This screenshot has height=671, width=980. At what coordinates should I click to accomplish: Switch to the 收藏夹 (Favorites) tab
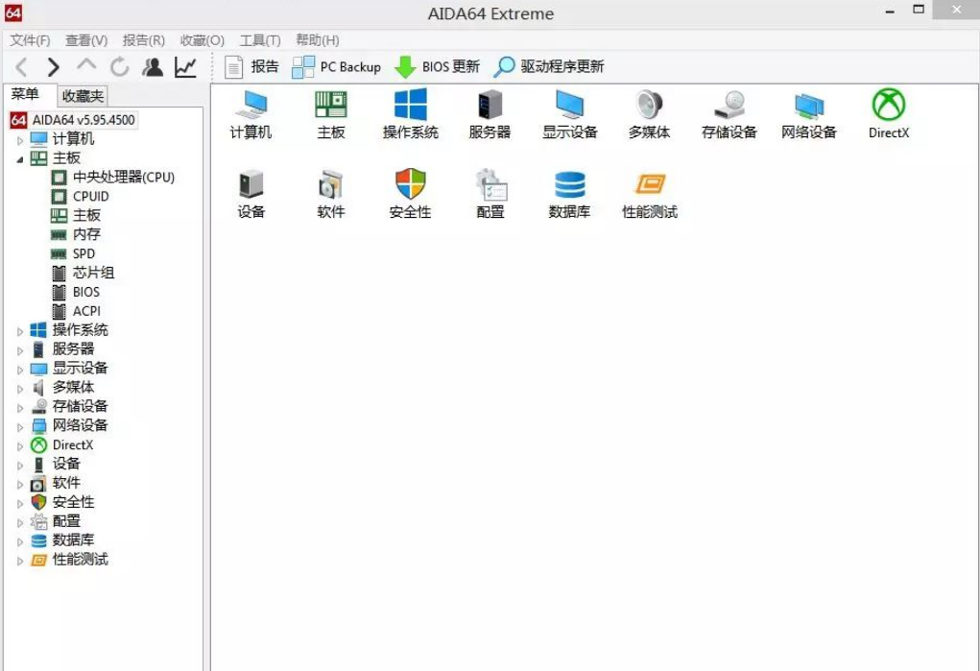pos(82,95)
